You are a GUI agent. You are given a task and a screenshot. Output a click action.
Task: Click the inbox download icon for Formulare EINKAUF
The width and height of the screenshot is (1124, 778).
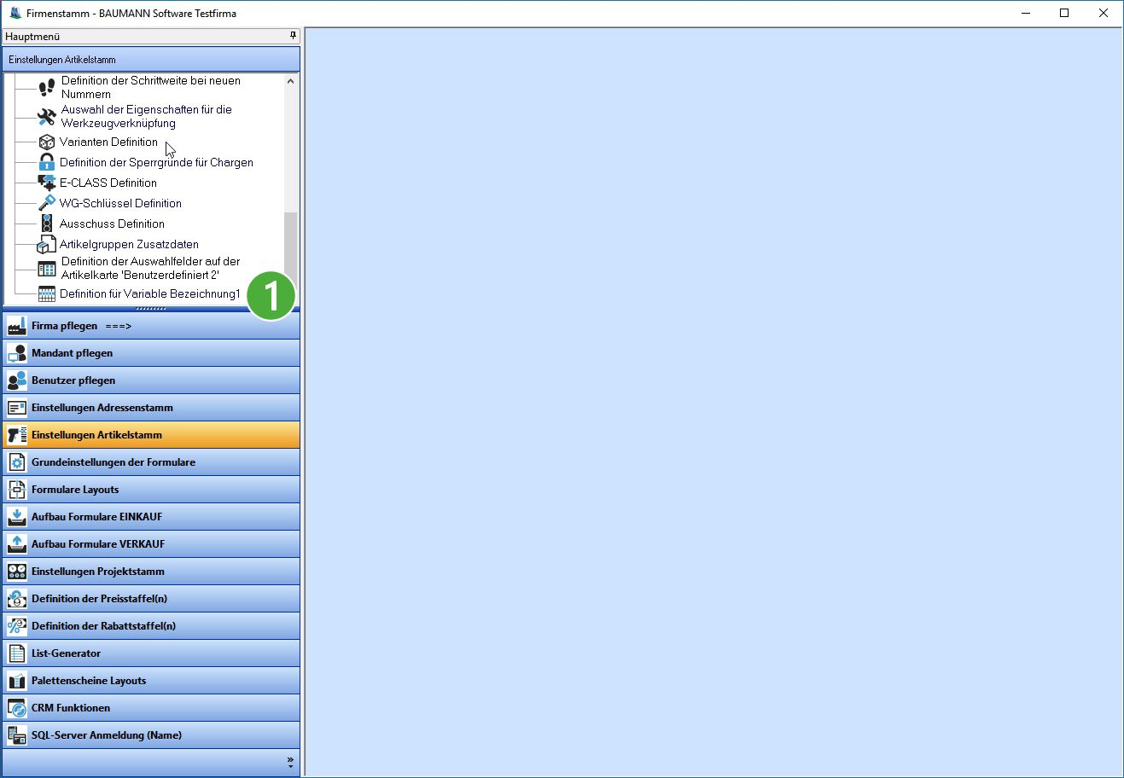pos(17,517)
